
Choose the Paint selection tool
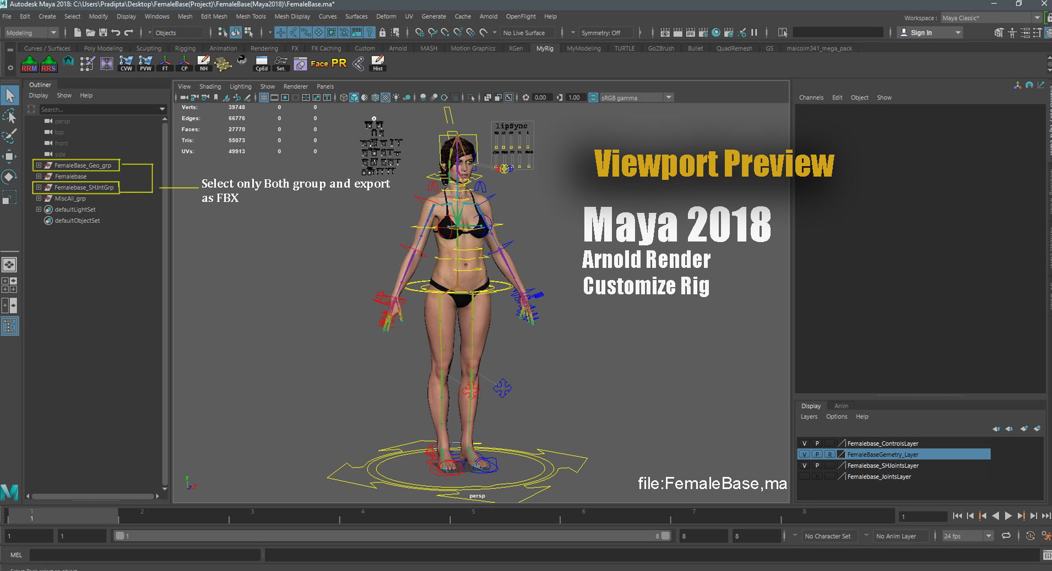pyautogui.click(x=10, y=136)
